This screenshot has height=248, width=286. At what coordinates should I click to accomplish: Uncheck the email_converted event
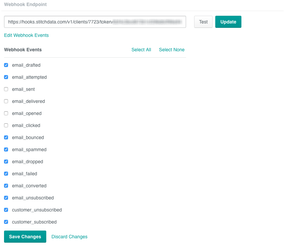(6, 186)
